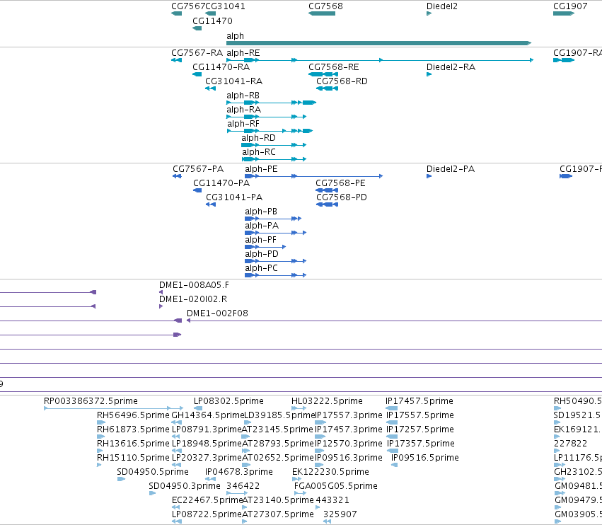This screenshot has height=525, width=602.
Task: Select the CG7567-PA protein label
Action: [x=198, y=168]
